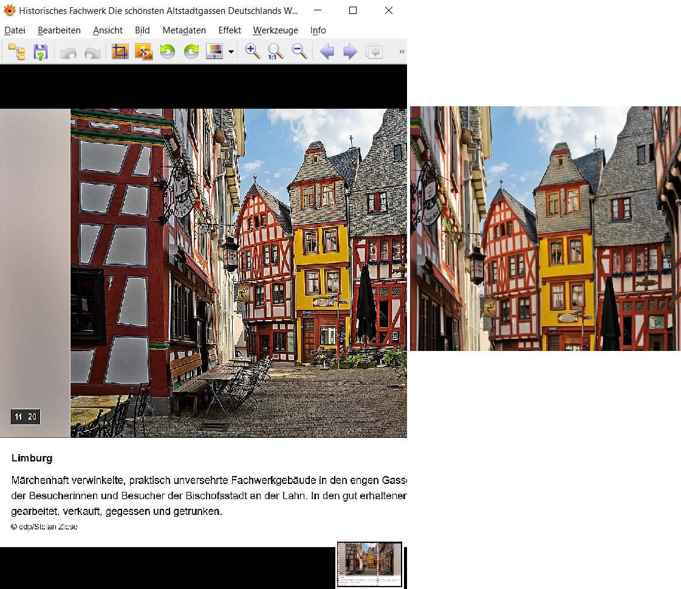Rotate image clockwise
Viewport: 681px width, 589px height.
pyautogui.click(x=191, y=52)
